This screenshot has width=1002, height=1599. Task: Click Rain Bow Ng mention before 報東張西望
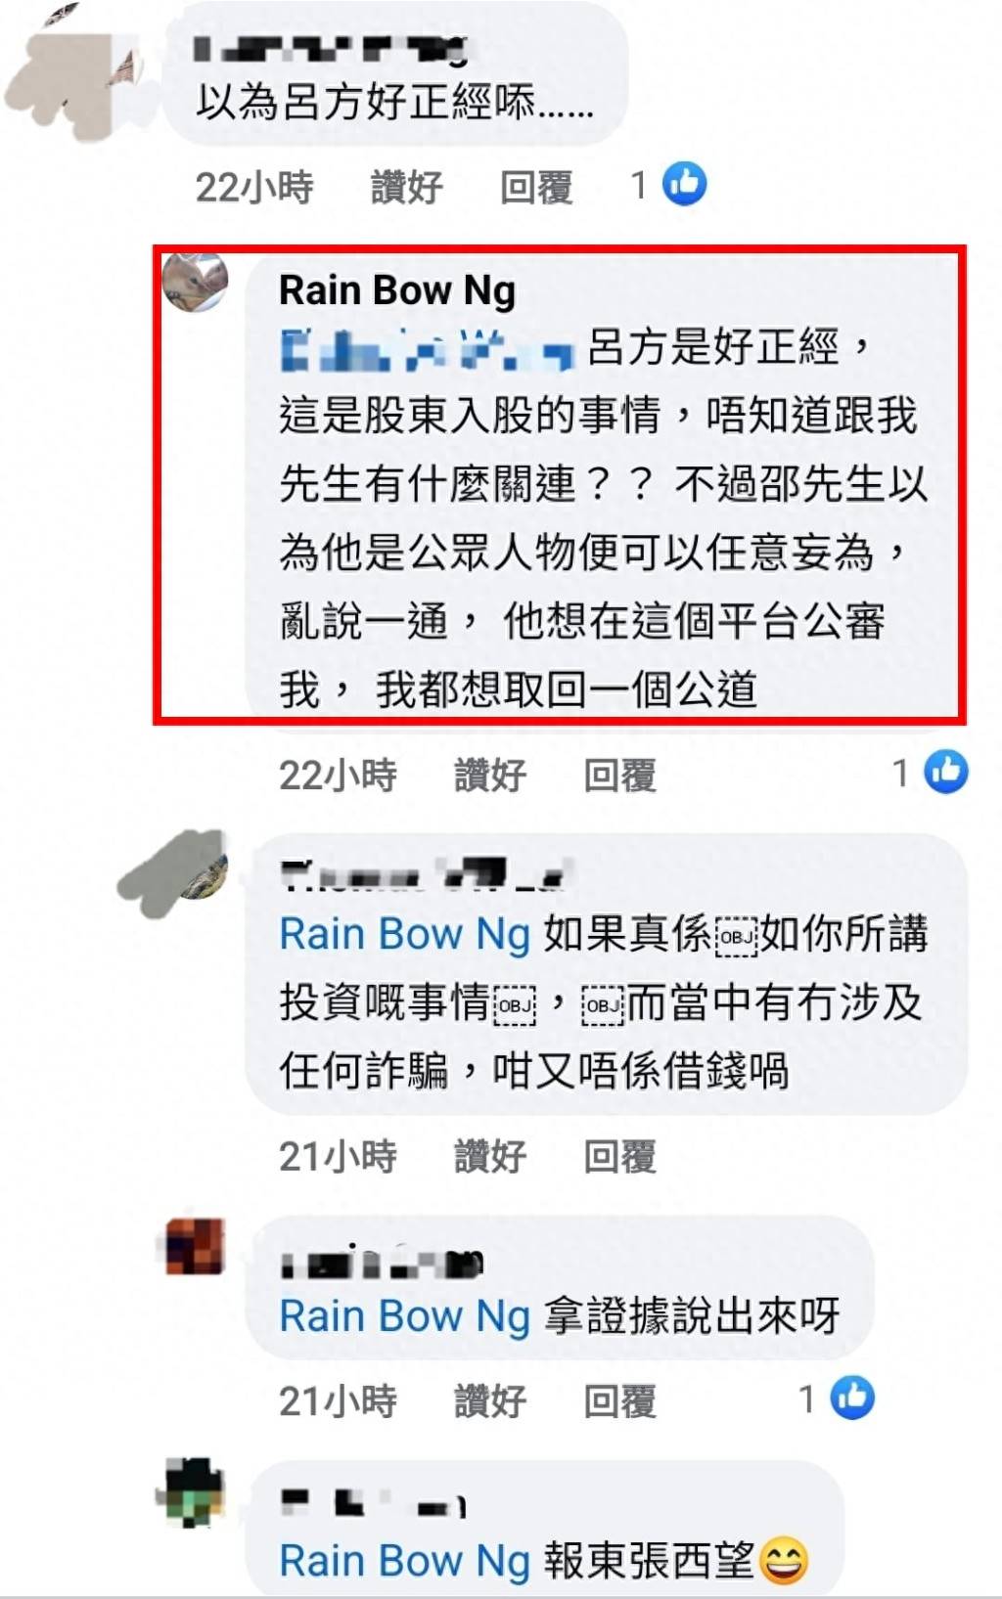[x=405, y=1561]
